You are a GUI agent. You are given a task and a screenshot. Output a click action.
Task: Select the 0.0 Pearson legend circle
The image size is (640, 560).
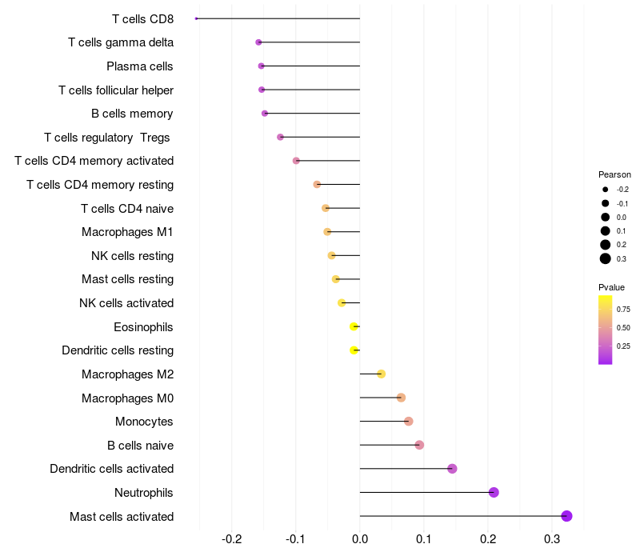(606, 217)
